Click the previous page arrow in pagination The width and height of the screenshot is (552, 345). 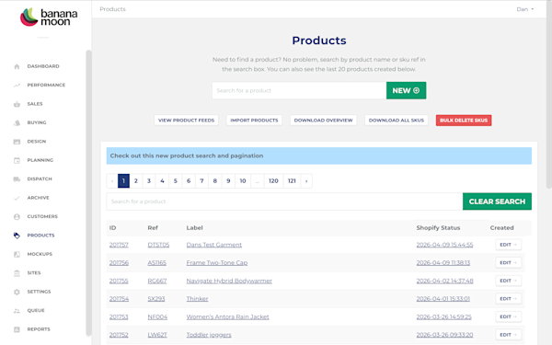(112, 181)
